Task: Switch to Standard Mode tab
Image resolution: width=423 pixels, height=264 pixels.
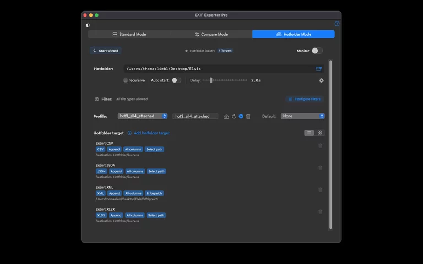Action: [129, 34]
